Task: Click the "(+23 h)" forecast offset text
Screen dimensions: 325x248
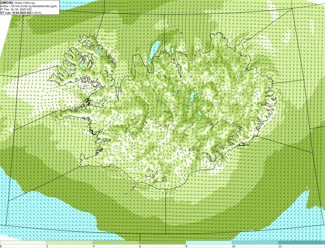Action: [37, 13]
